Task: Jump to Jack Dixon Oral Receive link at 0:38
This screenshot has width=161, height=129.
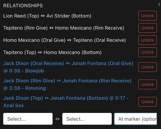Action: (68, 67)
